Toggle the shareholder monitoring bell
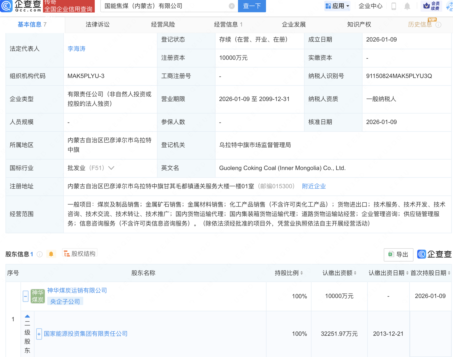Image resolution: width=453 pixels, height=357 pixels. (x=51, y=254)
